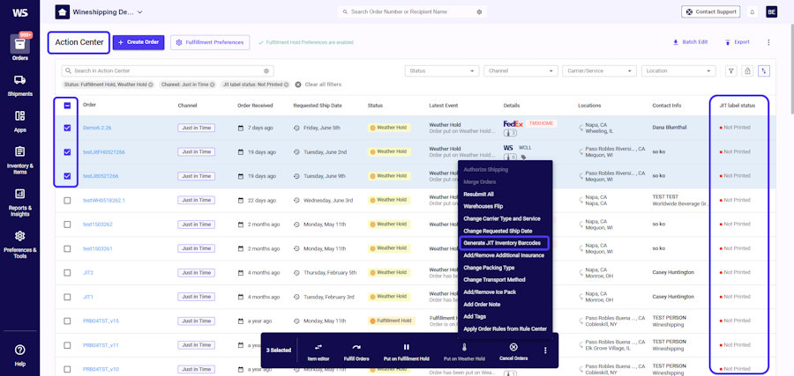Check the testWH0518262.1 order checkbox
The image size is (794, 376).
tap(67, 200)
